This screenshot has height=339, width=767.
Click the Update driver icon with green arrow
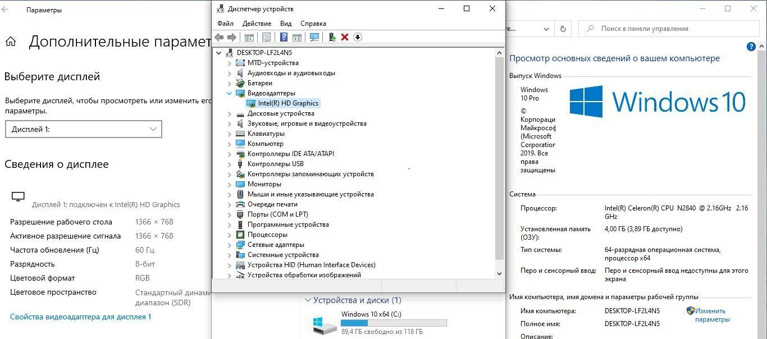332,37
